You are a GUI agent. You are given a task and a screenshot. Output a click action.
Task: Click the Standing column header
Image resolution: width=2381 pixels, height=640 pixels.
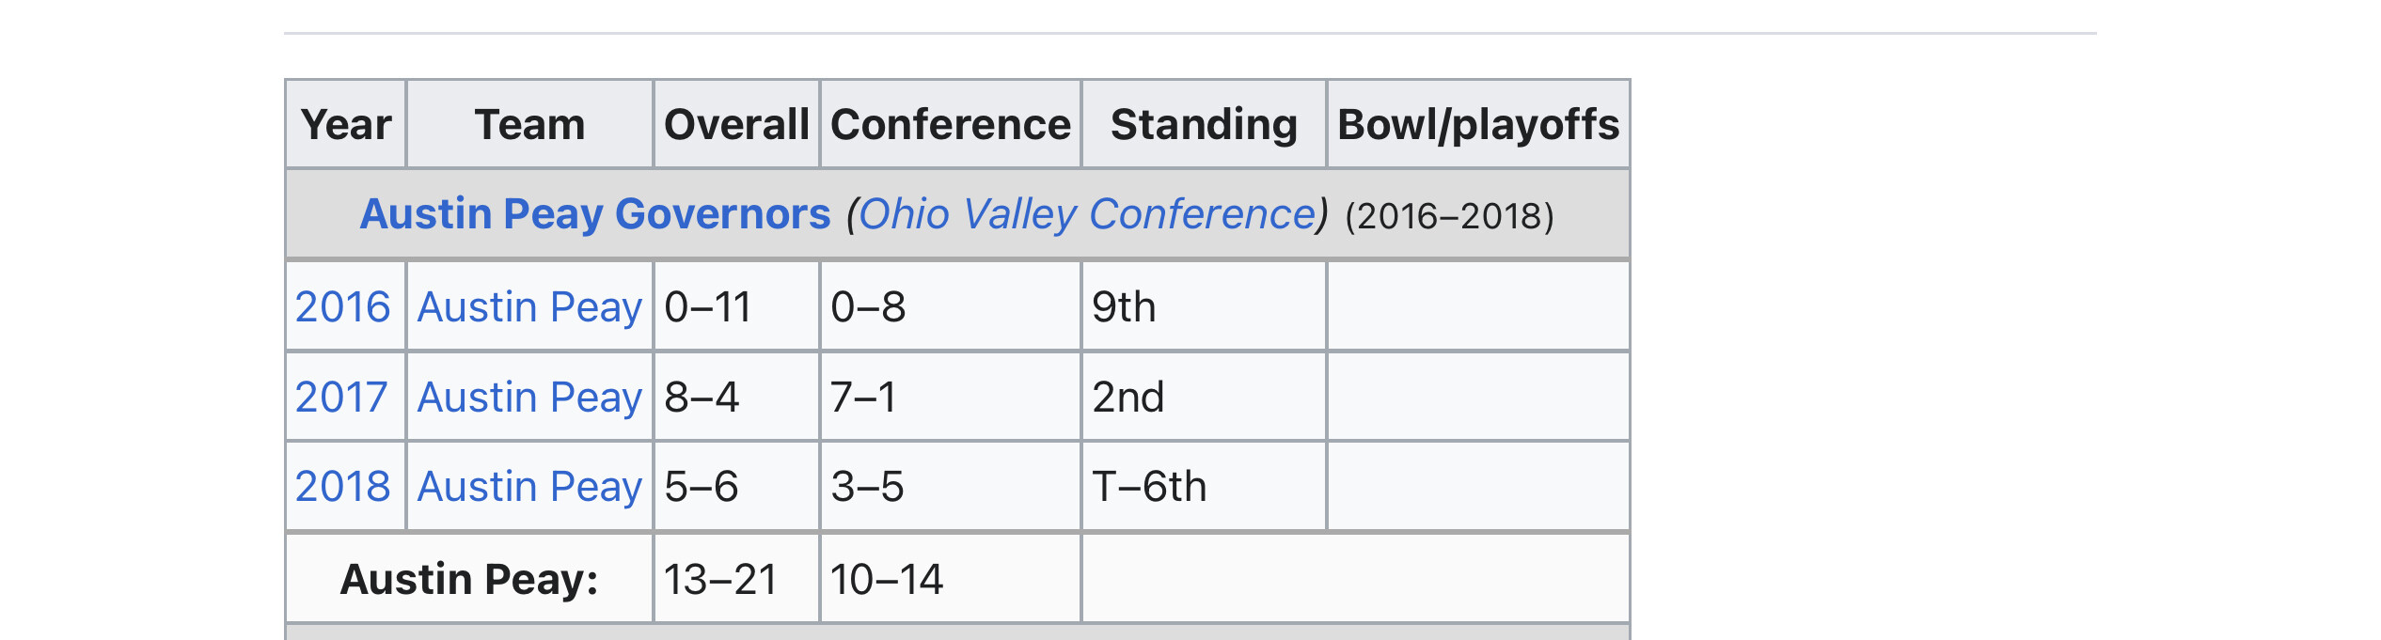tap(1204, 124)
